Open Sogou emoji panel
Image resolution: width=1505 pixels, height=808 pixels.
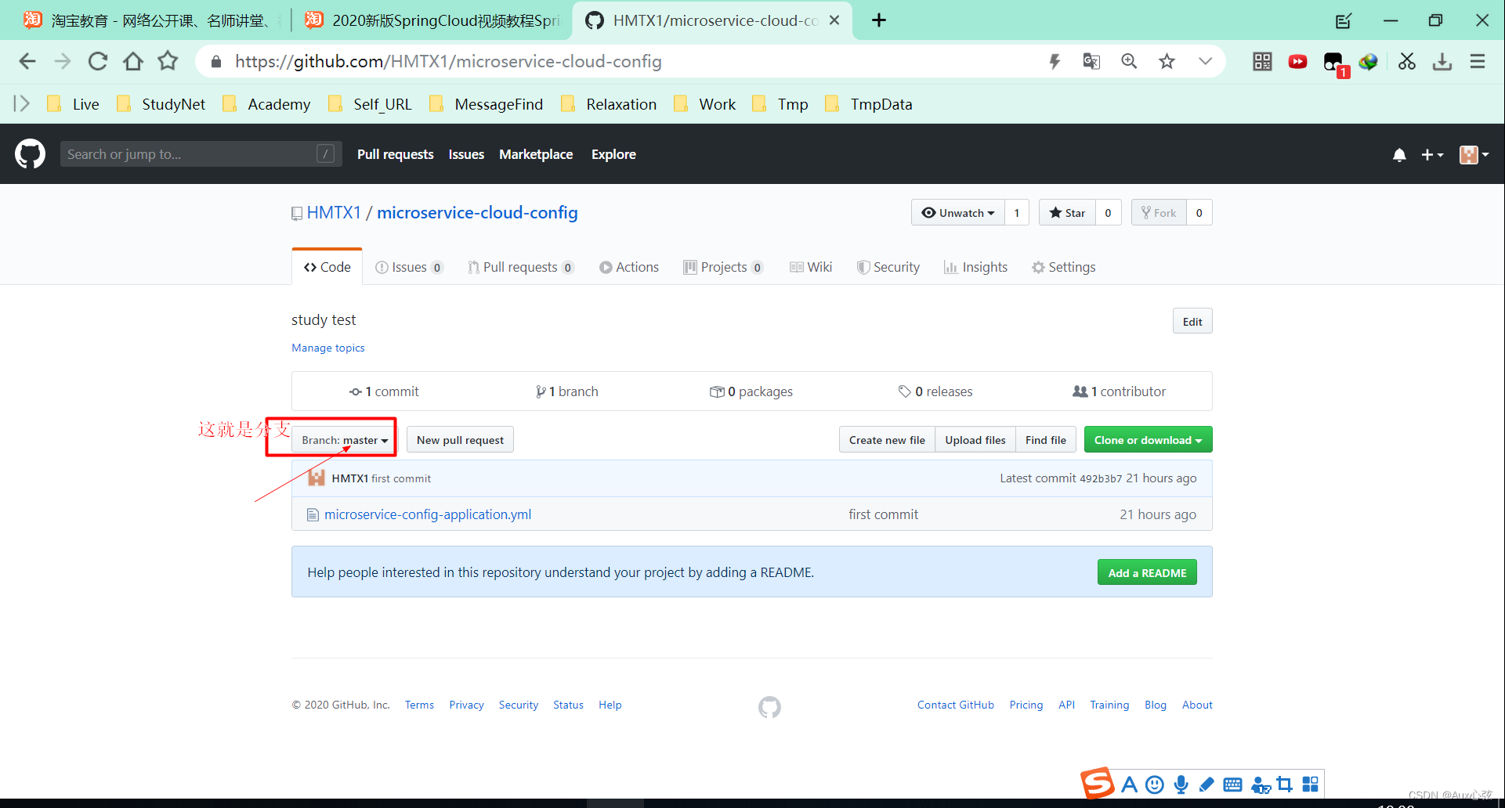1153,784
